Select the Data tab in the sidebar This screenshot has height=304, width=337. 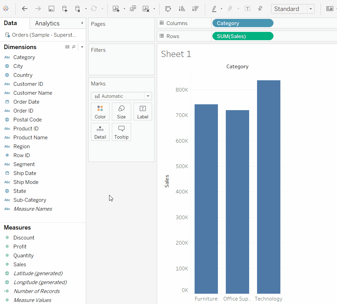[x=10, y=23]
